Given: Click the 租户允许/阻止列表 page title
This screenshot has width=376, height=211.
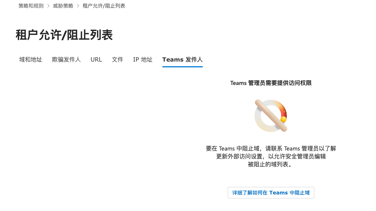Looking at the screenshot, I should pyautogui.click(x=64, y=35).
